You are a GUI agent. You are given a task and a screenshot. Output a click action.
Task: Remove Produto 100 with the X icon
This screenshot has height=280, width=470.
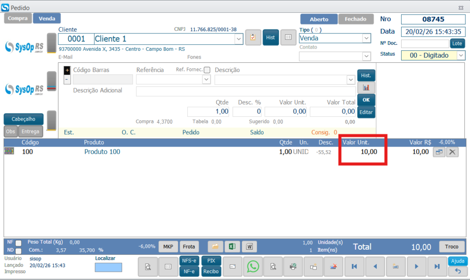[452, 152]
